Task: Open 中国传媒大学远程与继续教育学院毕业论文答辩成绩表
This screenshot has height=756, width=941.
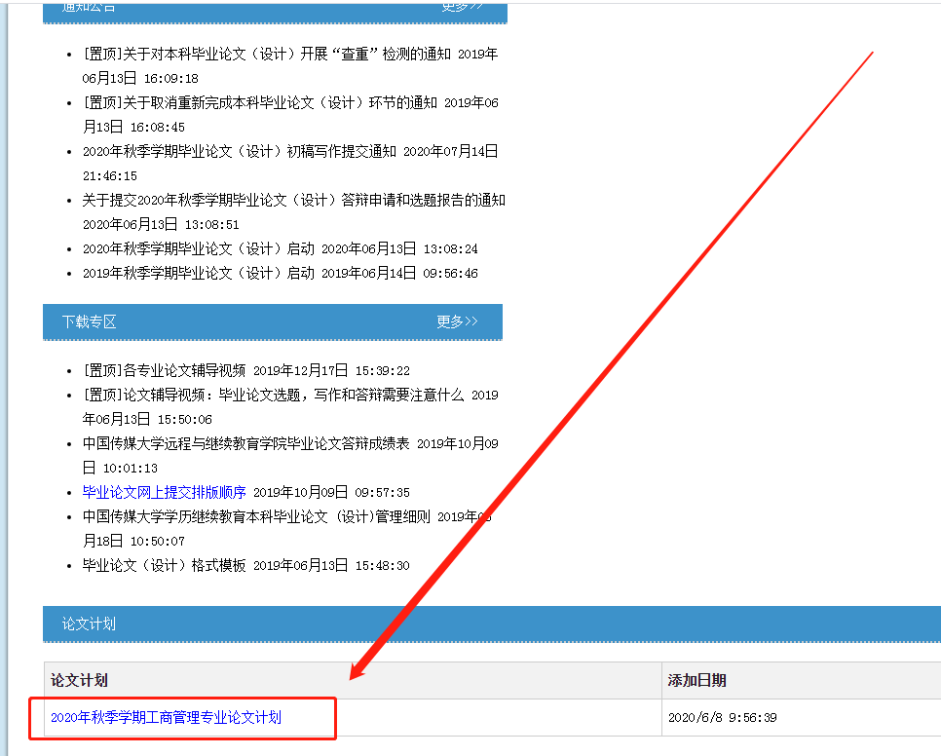Action: pyautogui.click(x=246, y=443)
